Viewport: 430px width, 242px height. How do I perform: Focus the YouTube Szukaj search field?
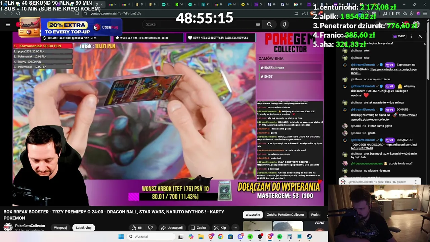point(200,24)
